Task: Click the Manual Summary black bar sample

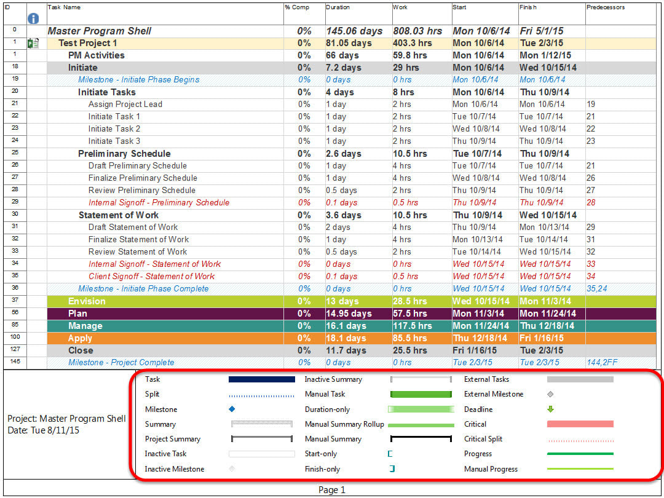Action: click(421, 439)
